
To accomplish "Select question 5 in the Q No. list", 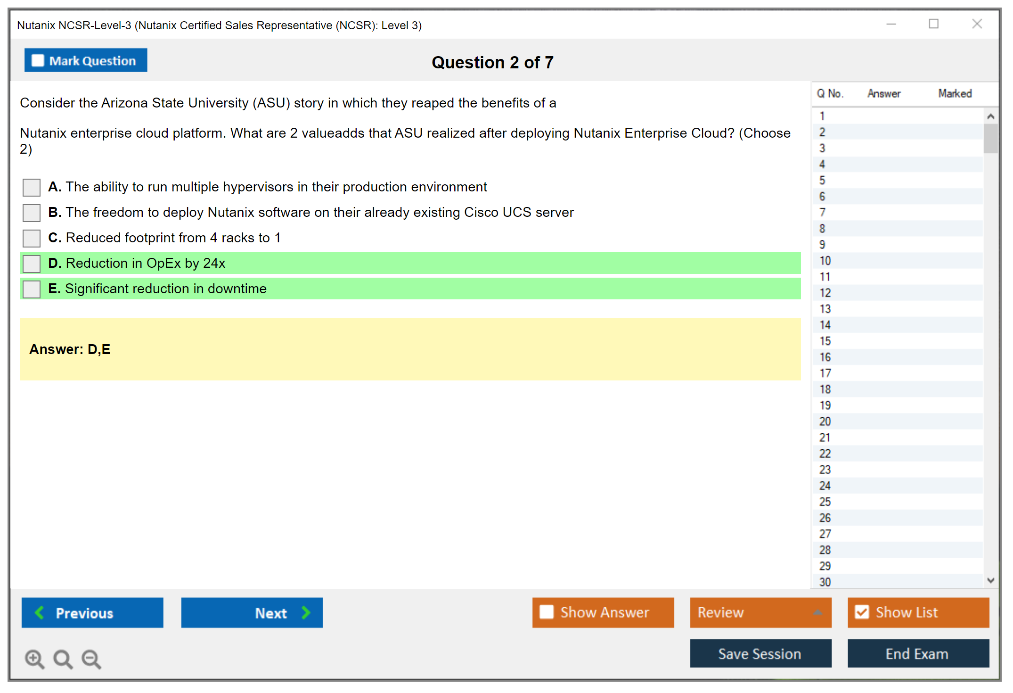I will click(822, 181).
